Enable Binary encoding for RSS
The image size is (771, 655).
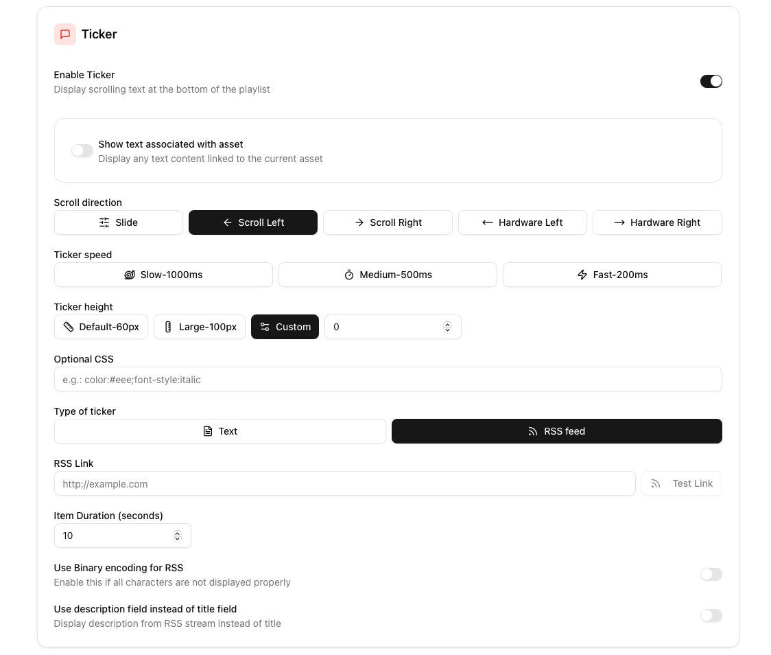tap(711, 575)
